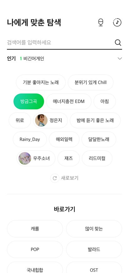Choose 밤에 듣기 좋은 노래 tag
This screenshot has height=273, width=129.
(95, 120)
